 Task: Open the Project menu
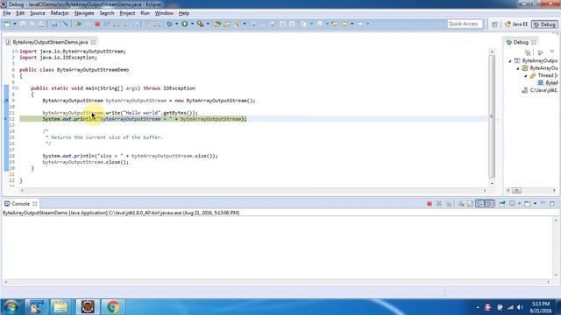(127, 13)
